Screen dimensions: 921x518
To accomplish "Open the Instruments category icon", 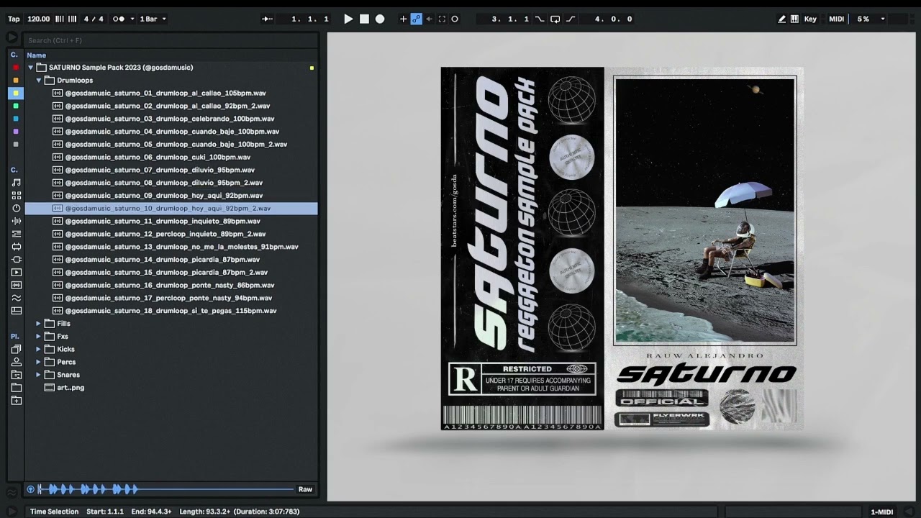I will pyautogui.click(x=16, y=209).
